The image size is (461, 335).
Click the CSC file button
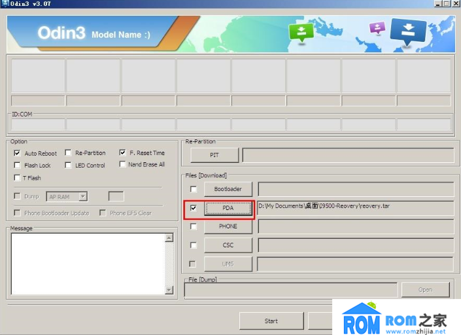click(x=228, y=245)
